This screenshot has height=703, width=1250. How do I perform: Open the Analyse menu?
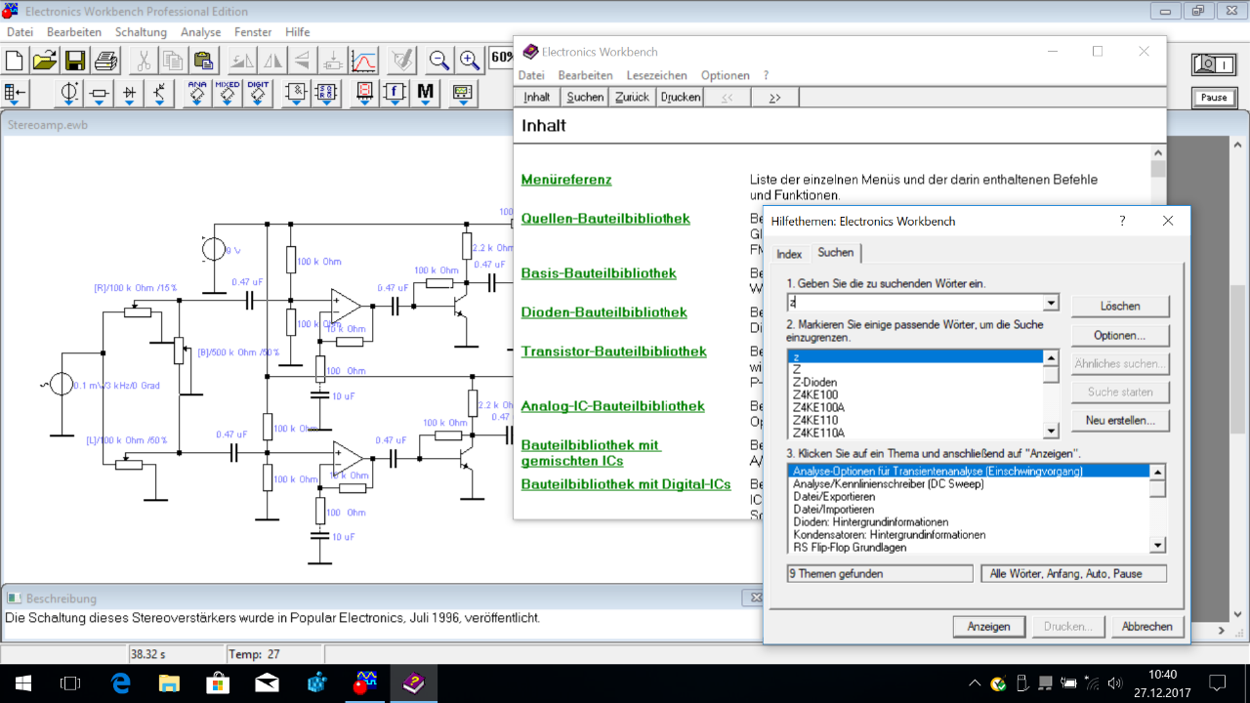point(201,32)
